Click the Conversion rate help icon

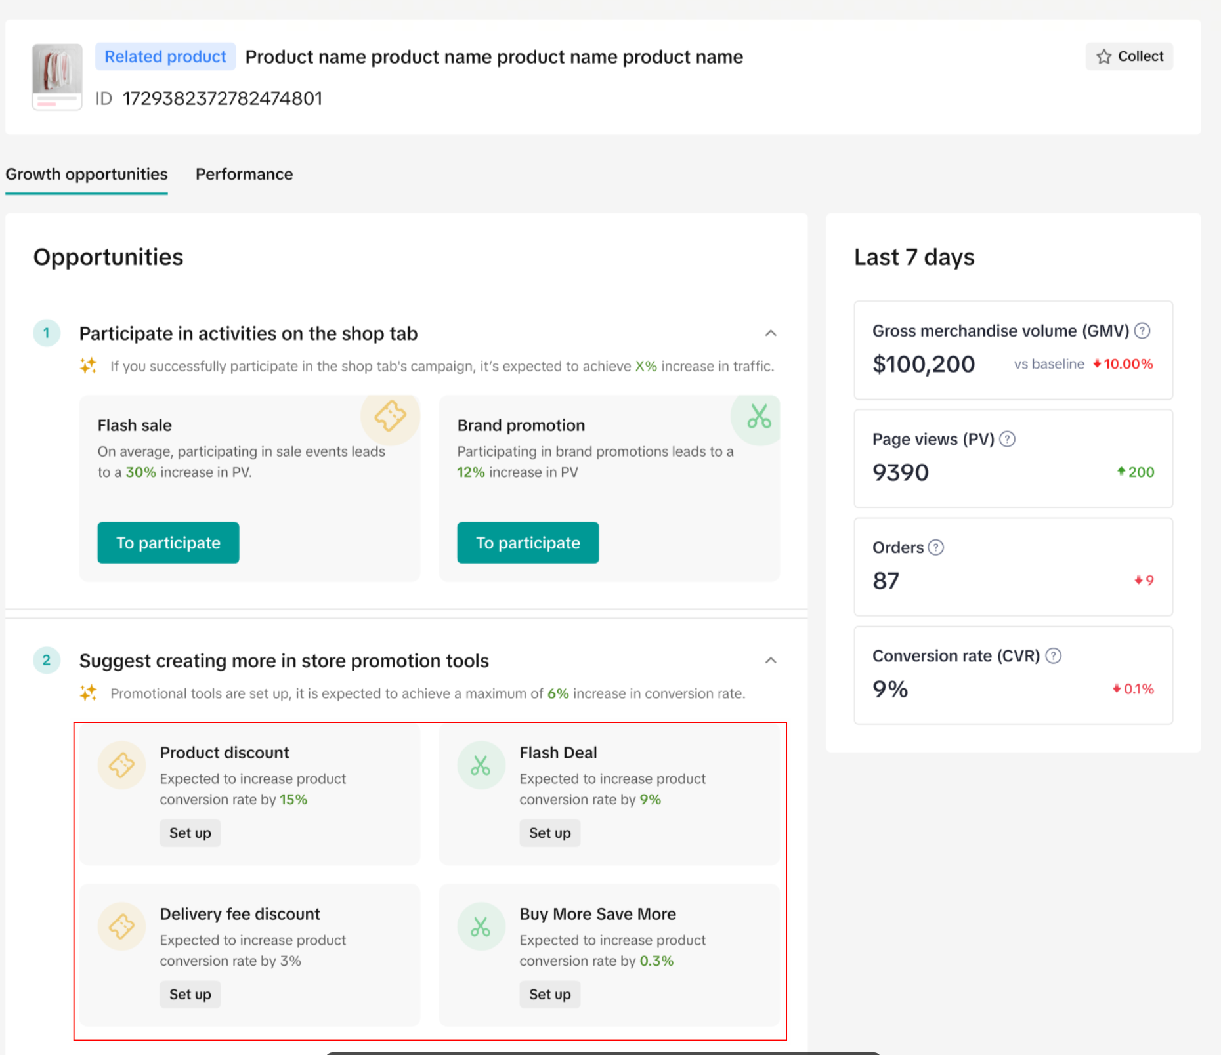tap(1053, 655)
